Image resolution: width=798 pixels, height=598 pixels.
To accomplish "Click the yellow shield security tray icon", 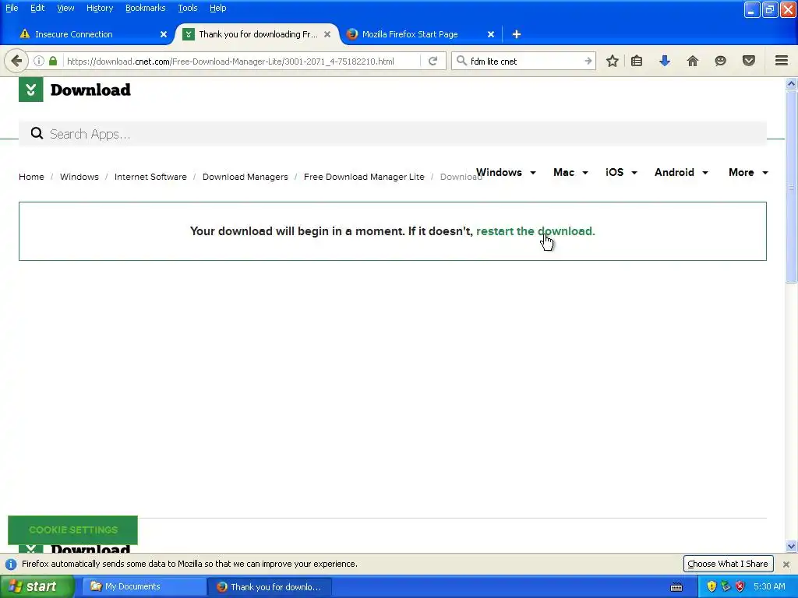I will (711, 586).
